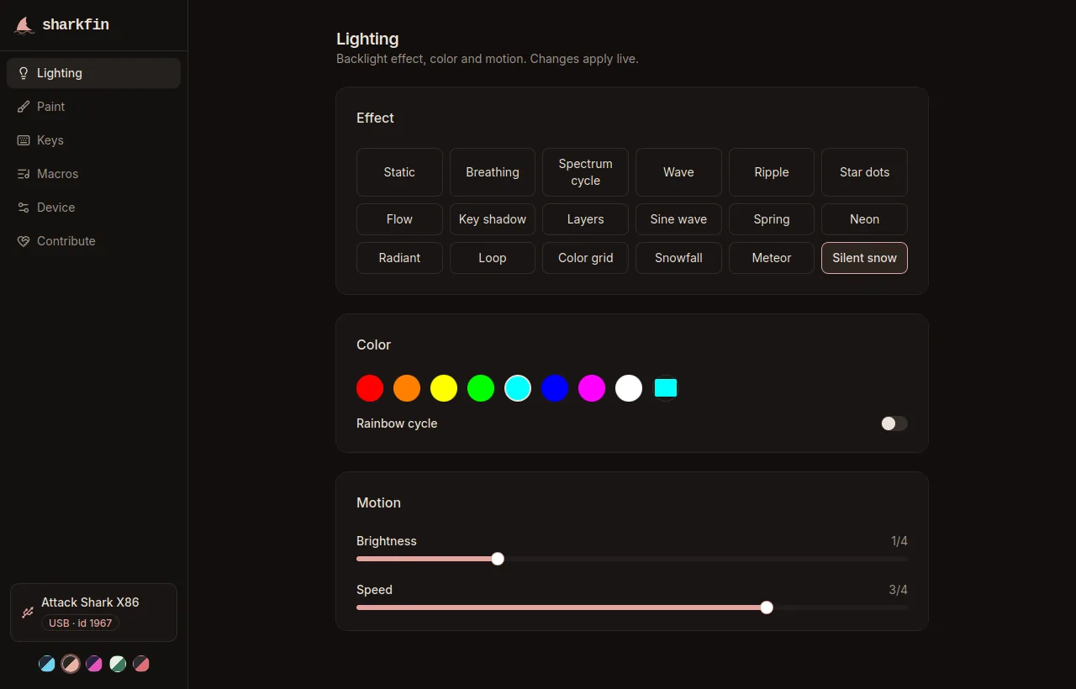Choose the yellow color swatch
This screenshot has width=1076, height=689.
(444, 388)
